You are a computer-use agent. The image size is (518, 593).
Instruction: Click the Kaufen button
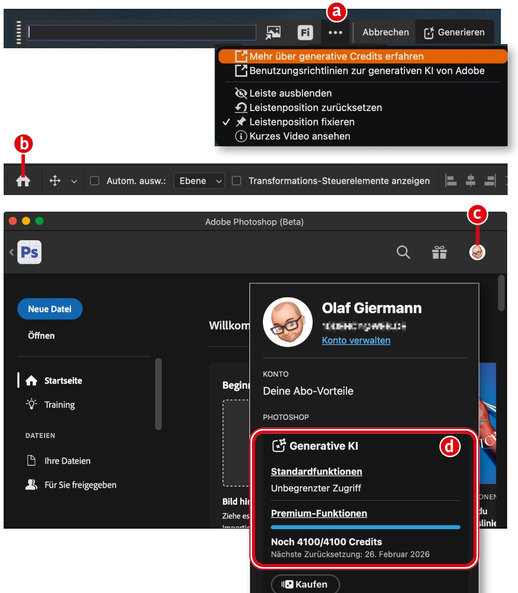pyautogui.click(x=305, y=584)
